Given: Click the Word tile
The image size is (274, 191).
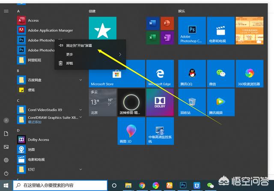Looking at the screenshot, I should (152, 24).
